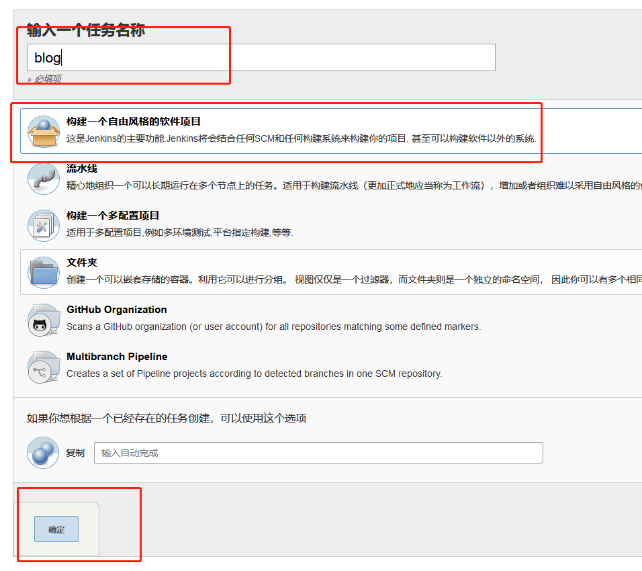The height and width of the screenshot is (571, 642).
Task: Click the 复制 blue sphere icon
Action: pos(42,453)
